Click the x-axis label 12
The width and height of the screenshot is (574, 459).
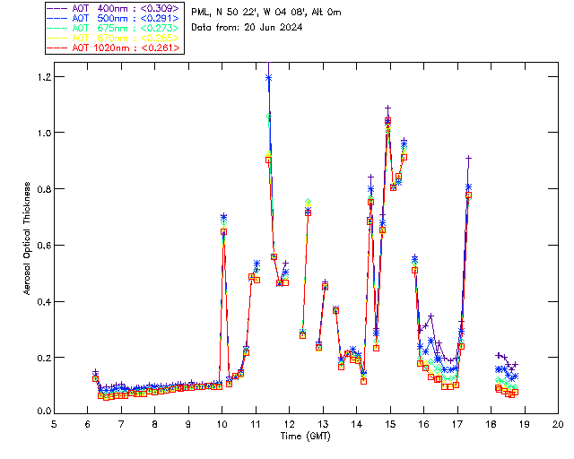(x=289, y=424)
